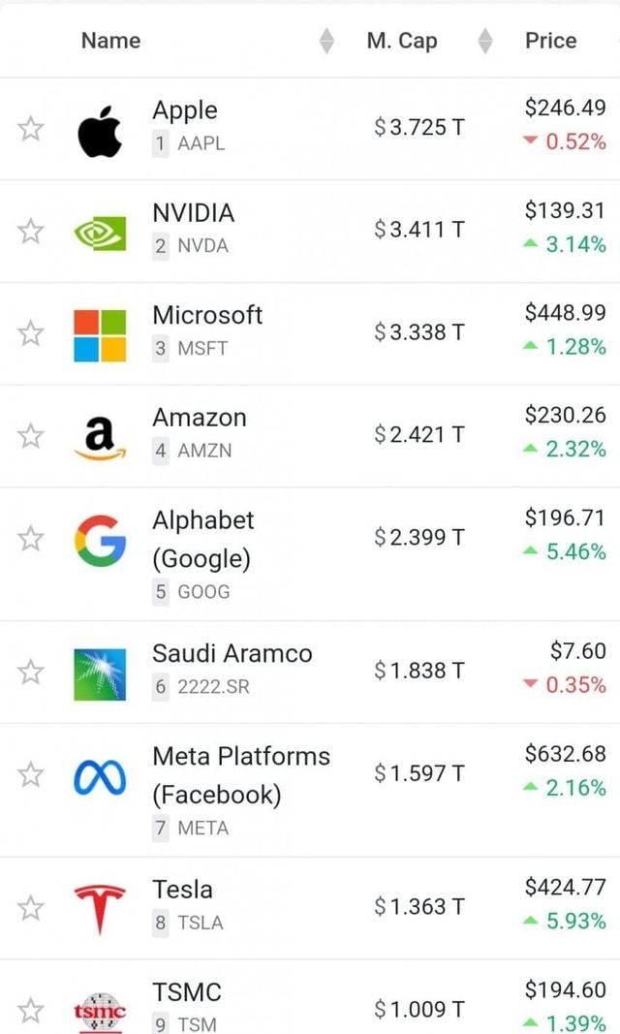Viewport: 620px width, 1034px height.
Task: Star NVIDIA to add to watchlist
Action: click(30, 230)
